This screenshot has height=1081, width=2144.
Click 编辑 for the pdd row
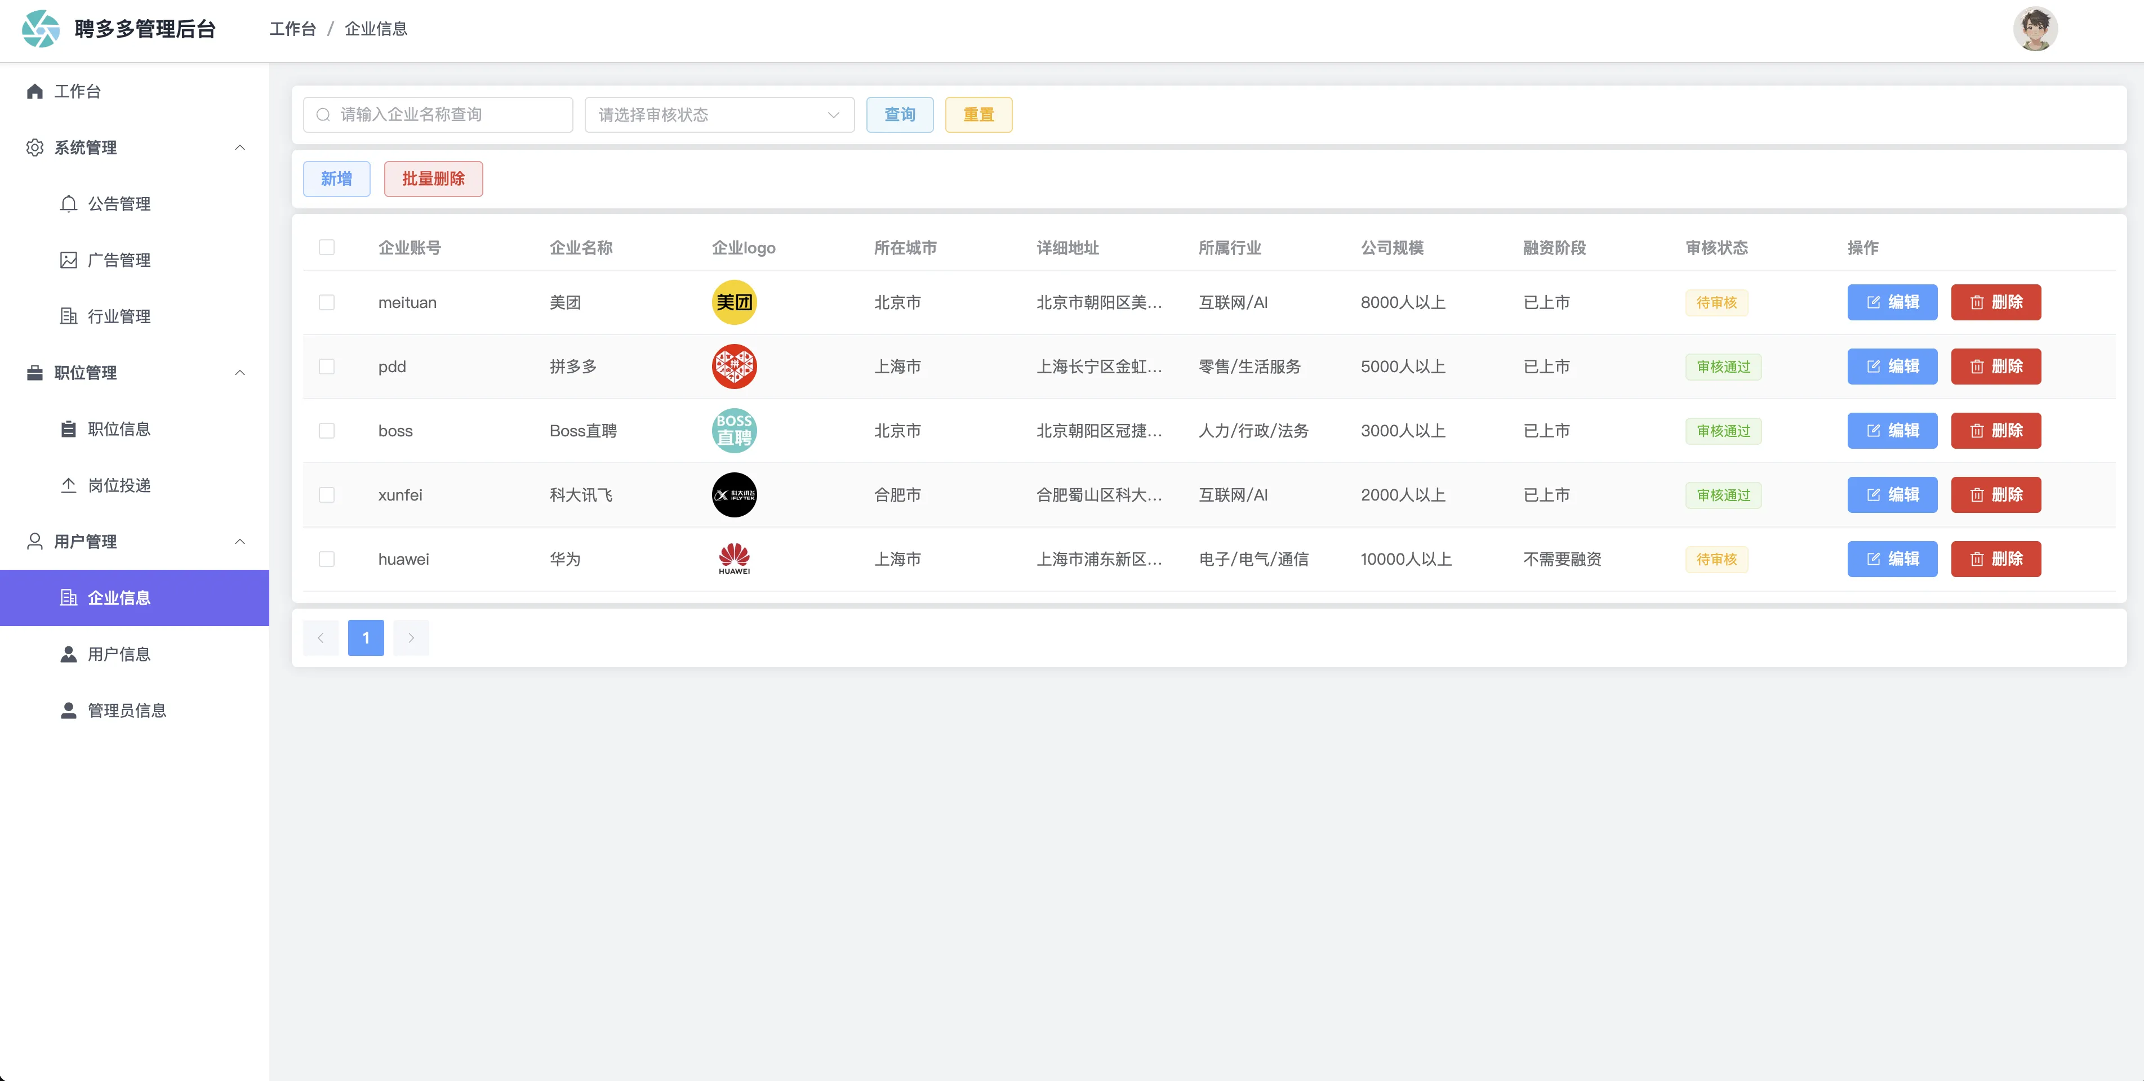(1892, 367)
